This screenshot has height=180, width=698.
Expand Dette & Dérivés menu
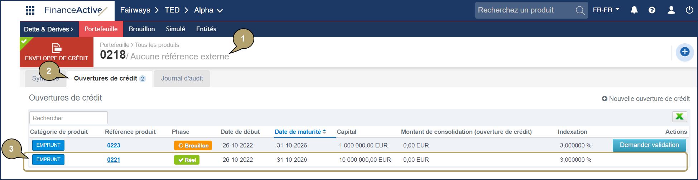pos(49,29)
